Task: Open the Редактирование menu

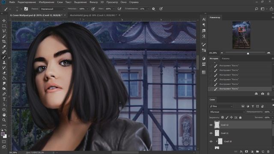Action: click(x=27, y=2)
